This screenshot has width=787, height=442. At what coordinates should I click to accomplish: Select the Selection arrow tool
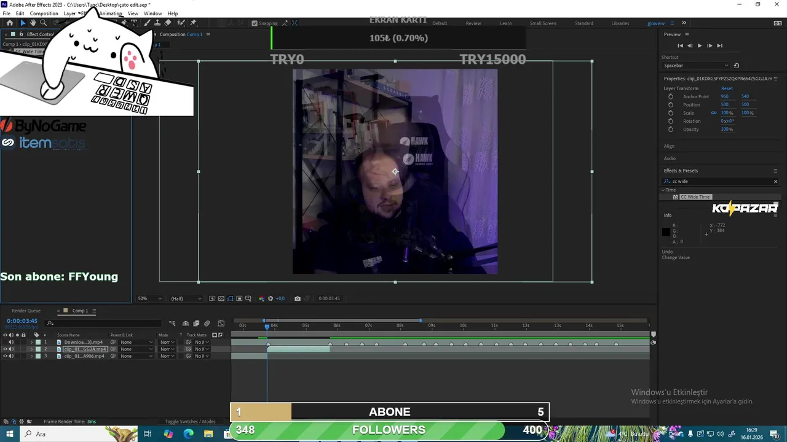click(x=23, y=23)
